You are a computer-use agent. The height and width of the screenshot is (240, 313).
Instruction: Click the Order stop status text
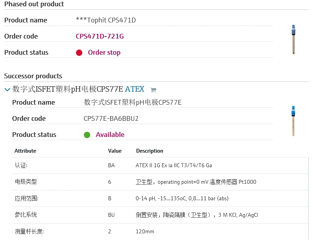pos(104,52)
